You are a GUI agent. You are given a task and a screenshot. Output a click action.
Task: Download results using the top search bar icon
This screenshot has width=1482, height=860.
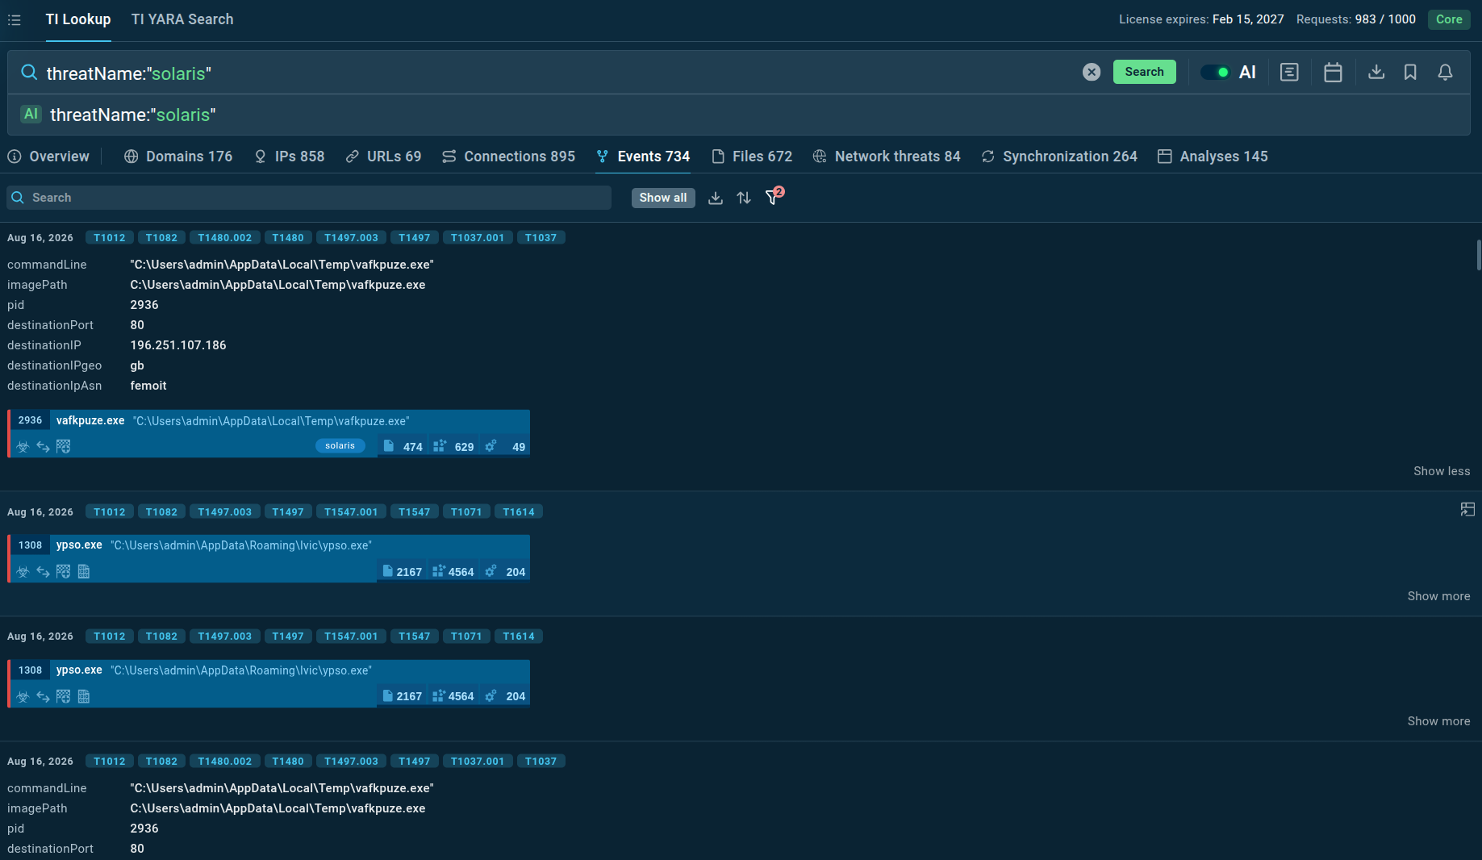tap(1376, 72)
